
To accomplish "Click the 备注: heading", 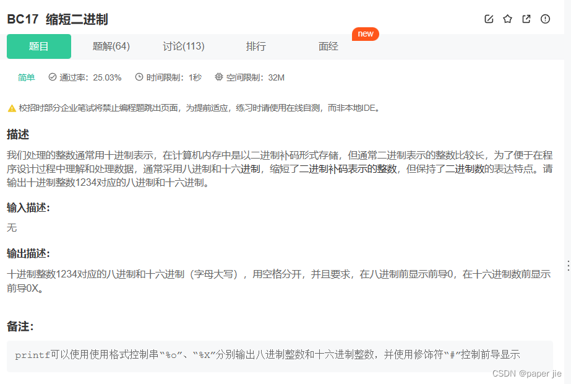I will coord(20,326).
